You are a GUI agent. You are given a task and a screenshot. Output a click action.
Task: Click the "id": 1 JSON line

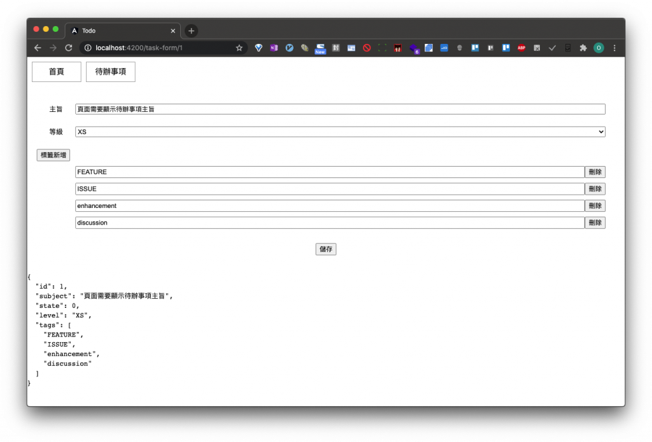point(51,287)
